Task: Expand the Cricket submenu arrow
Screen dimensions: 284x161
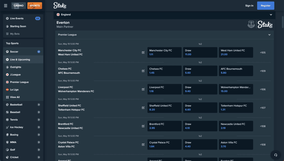Action: (x=39, y=157)
